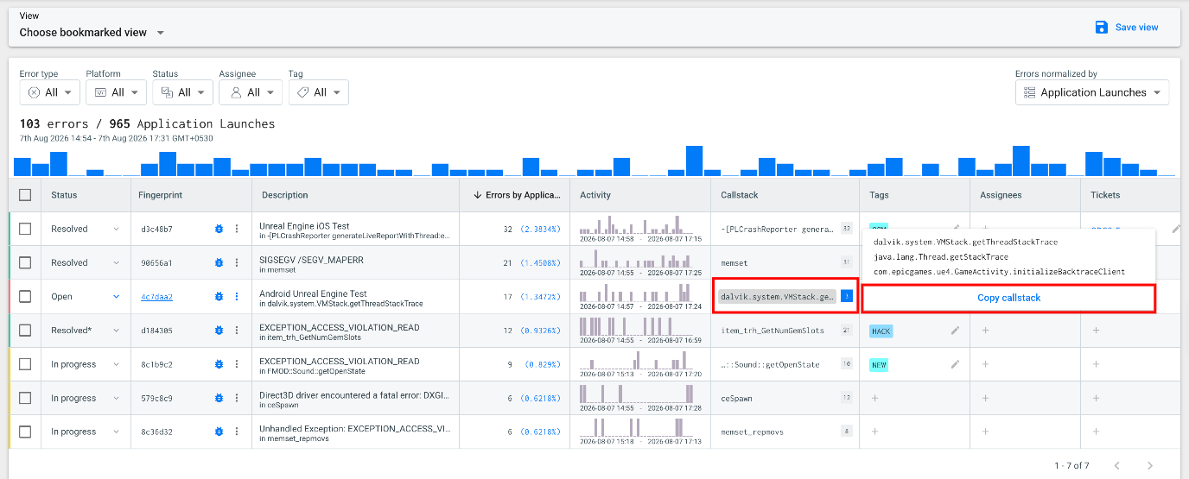This screenshot has width=1189, height=479.
Task: Sort by Activity column header
Action: pos(595,195)
